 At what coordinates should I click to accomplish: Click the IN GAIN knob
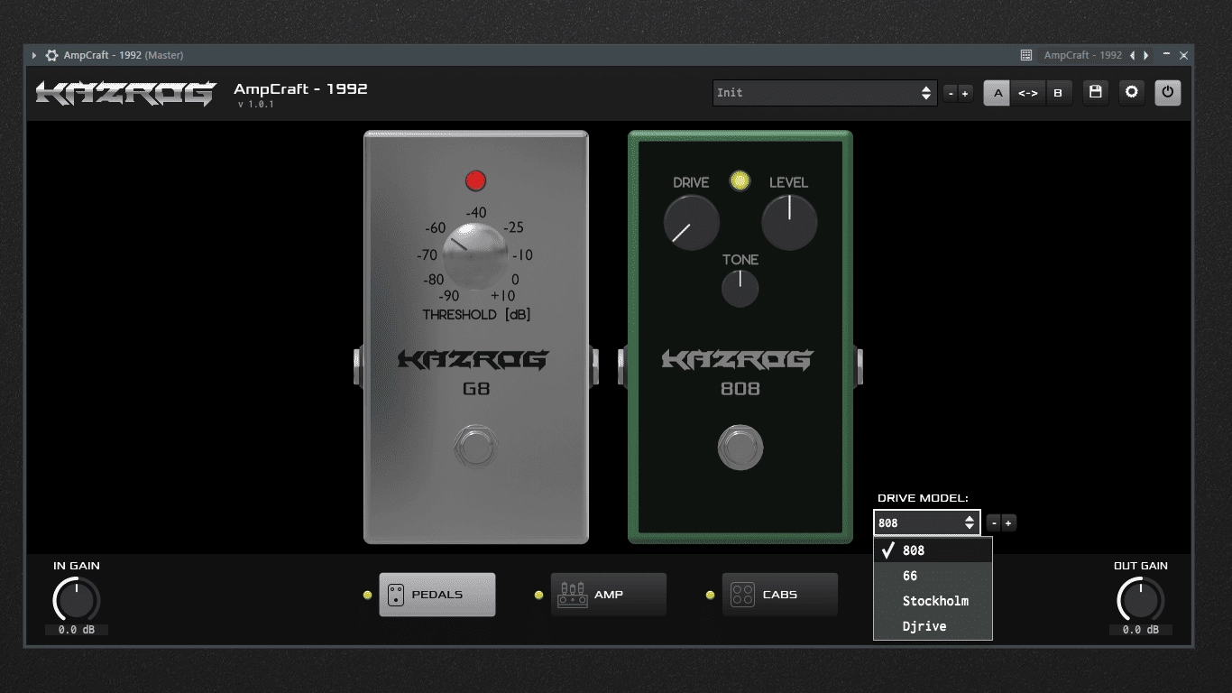[77, 600]
